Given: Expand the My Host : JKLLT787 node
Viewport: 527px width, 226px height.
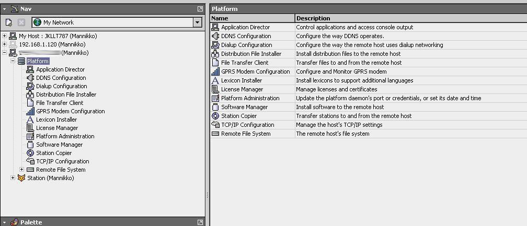Looking at the screenshot, I should point(4,36).
